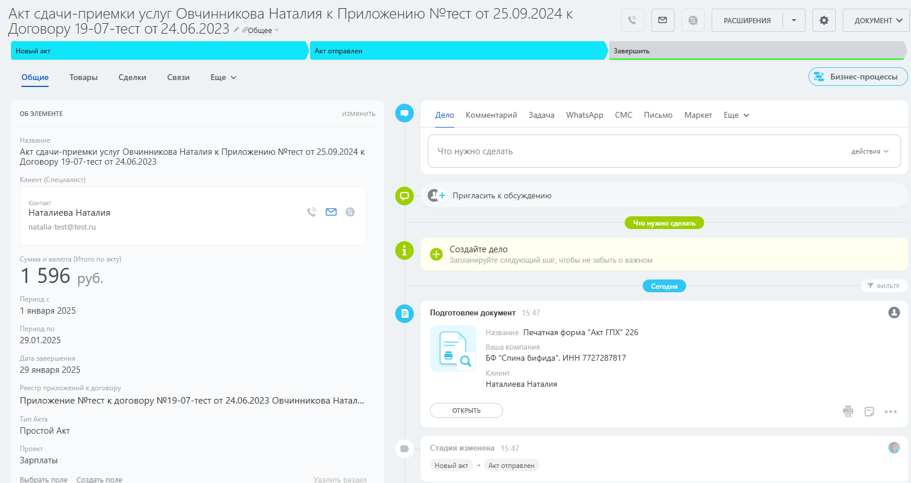
Task: Open the WhatsApp tab
Action: [x=584, y=115]
